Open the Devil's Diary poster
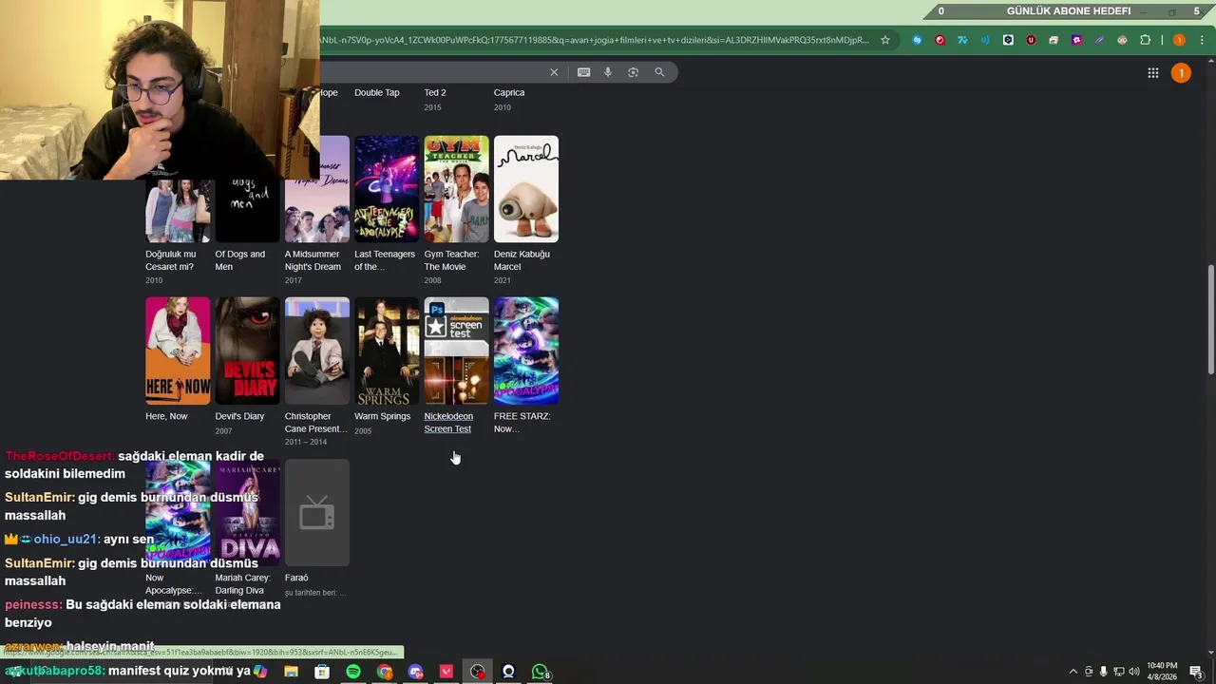Screen dimensions: 1216x684 [x=247, y=351]
